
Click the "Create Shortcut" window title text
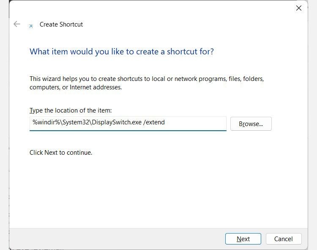pos(61,24)
